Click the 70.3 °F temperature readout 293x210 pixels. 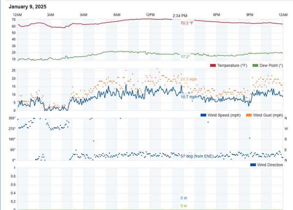point(187,23)
